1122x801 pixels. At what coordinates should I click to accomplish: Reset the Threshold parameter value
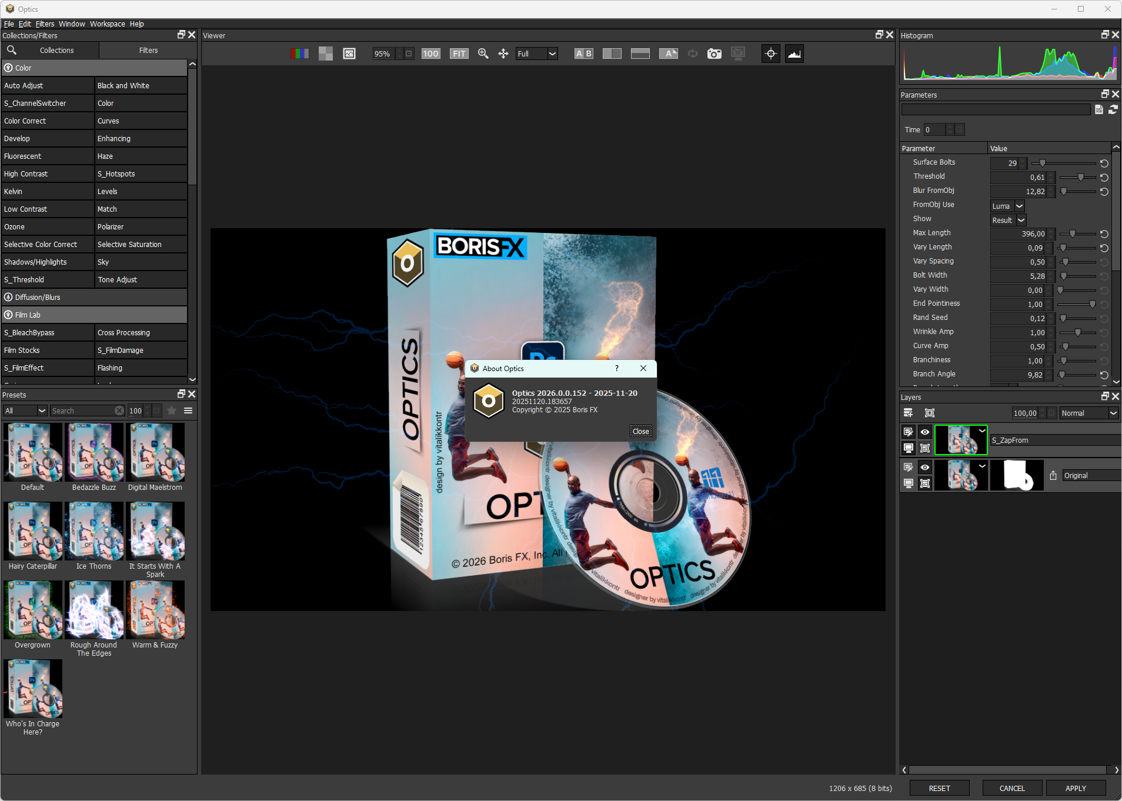click(1104, 178)
